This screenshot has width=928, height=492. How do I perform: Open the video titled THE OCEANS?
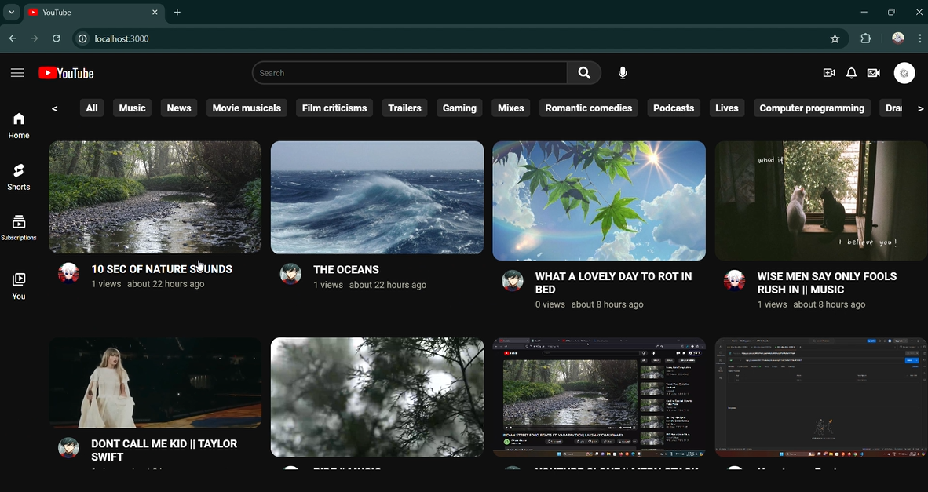(377, 197)
